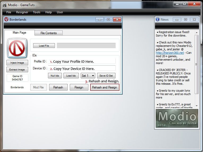Click the Borderlands window title icon
The image size is (203, 152).
[x=6, y=20]
